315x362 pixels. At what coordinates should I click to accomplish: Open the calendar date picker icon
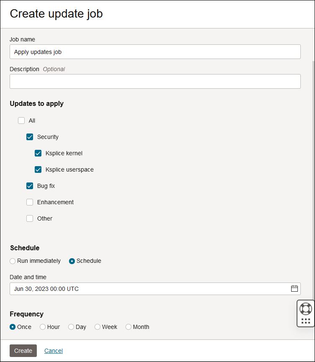295,289
